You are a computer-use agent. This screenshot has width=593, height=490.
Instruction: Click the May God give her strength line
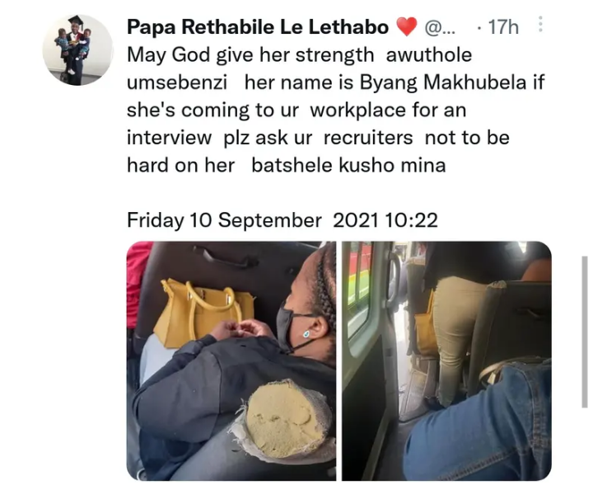(x=250, y=55)
